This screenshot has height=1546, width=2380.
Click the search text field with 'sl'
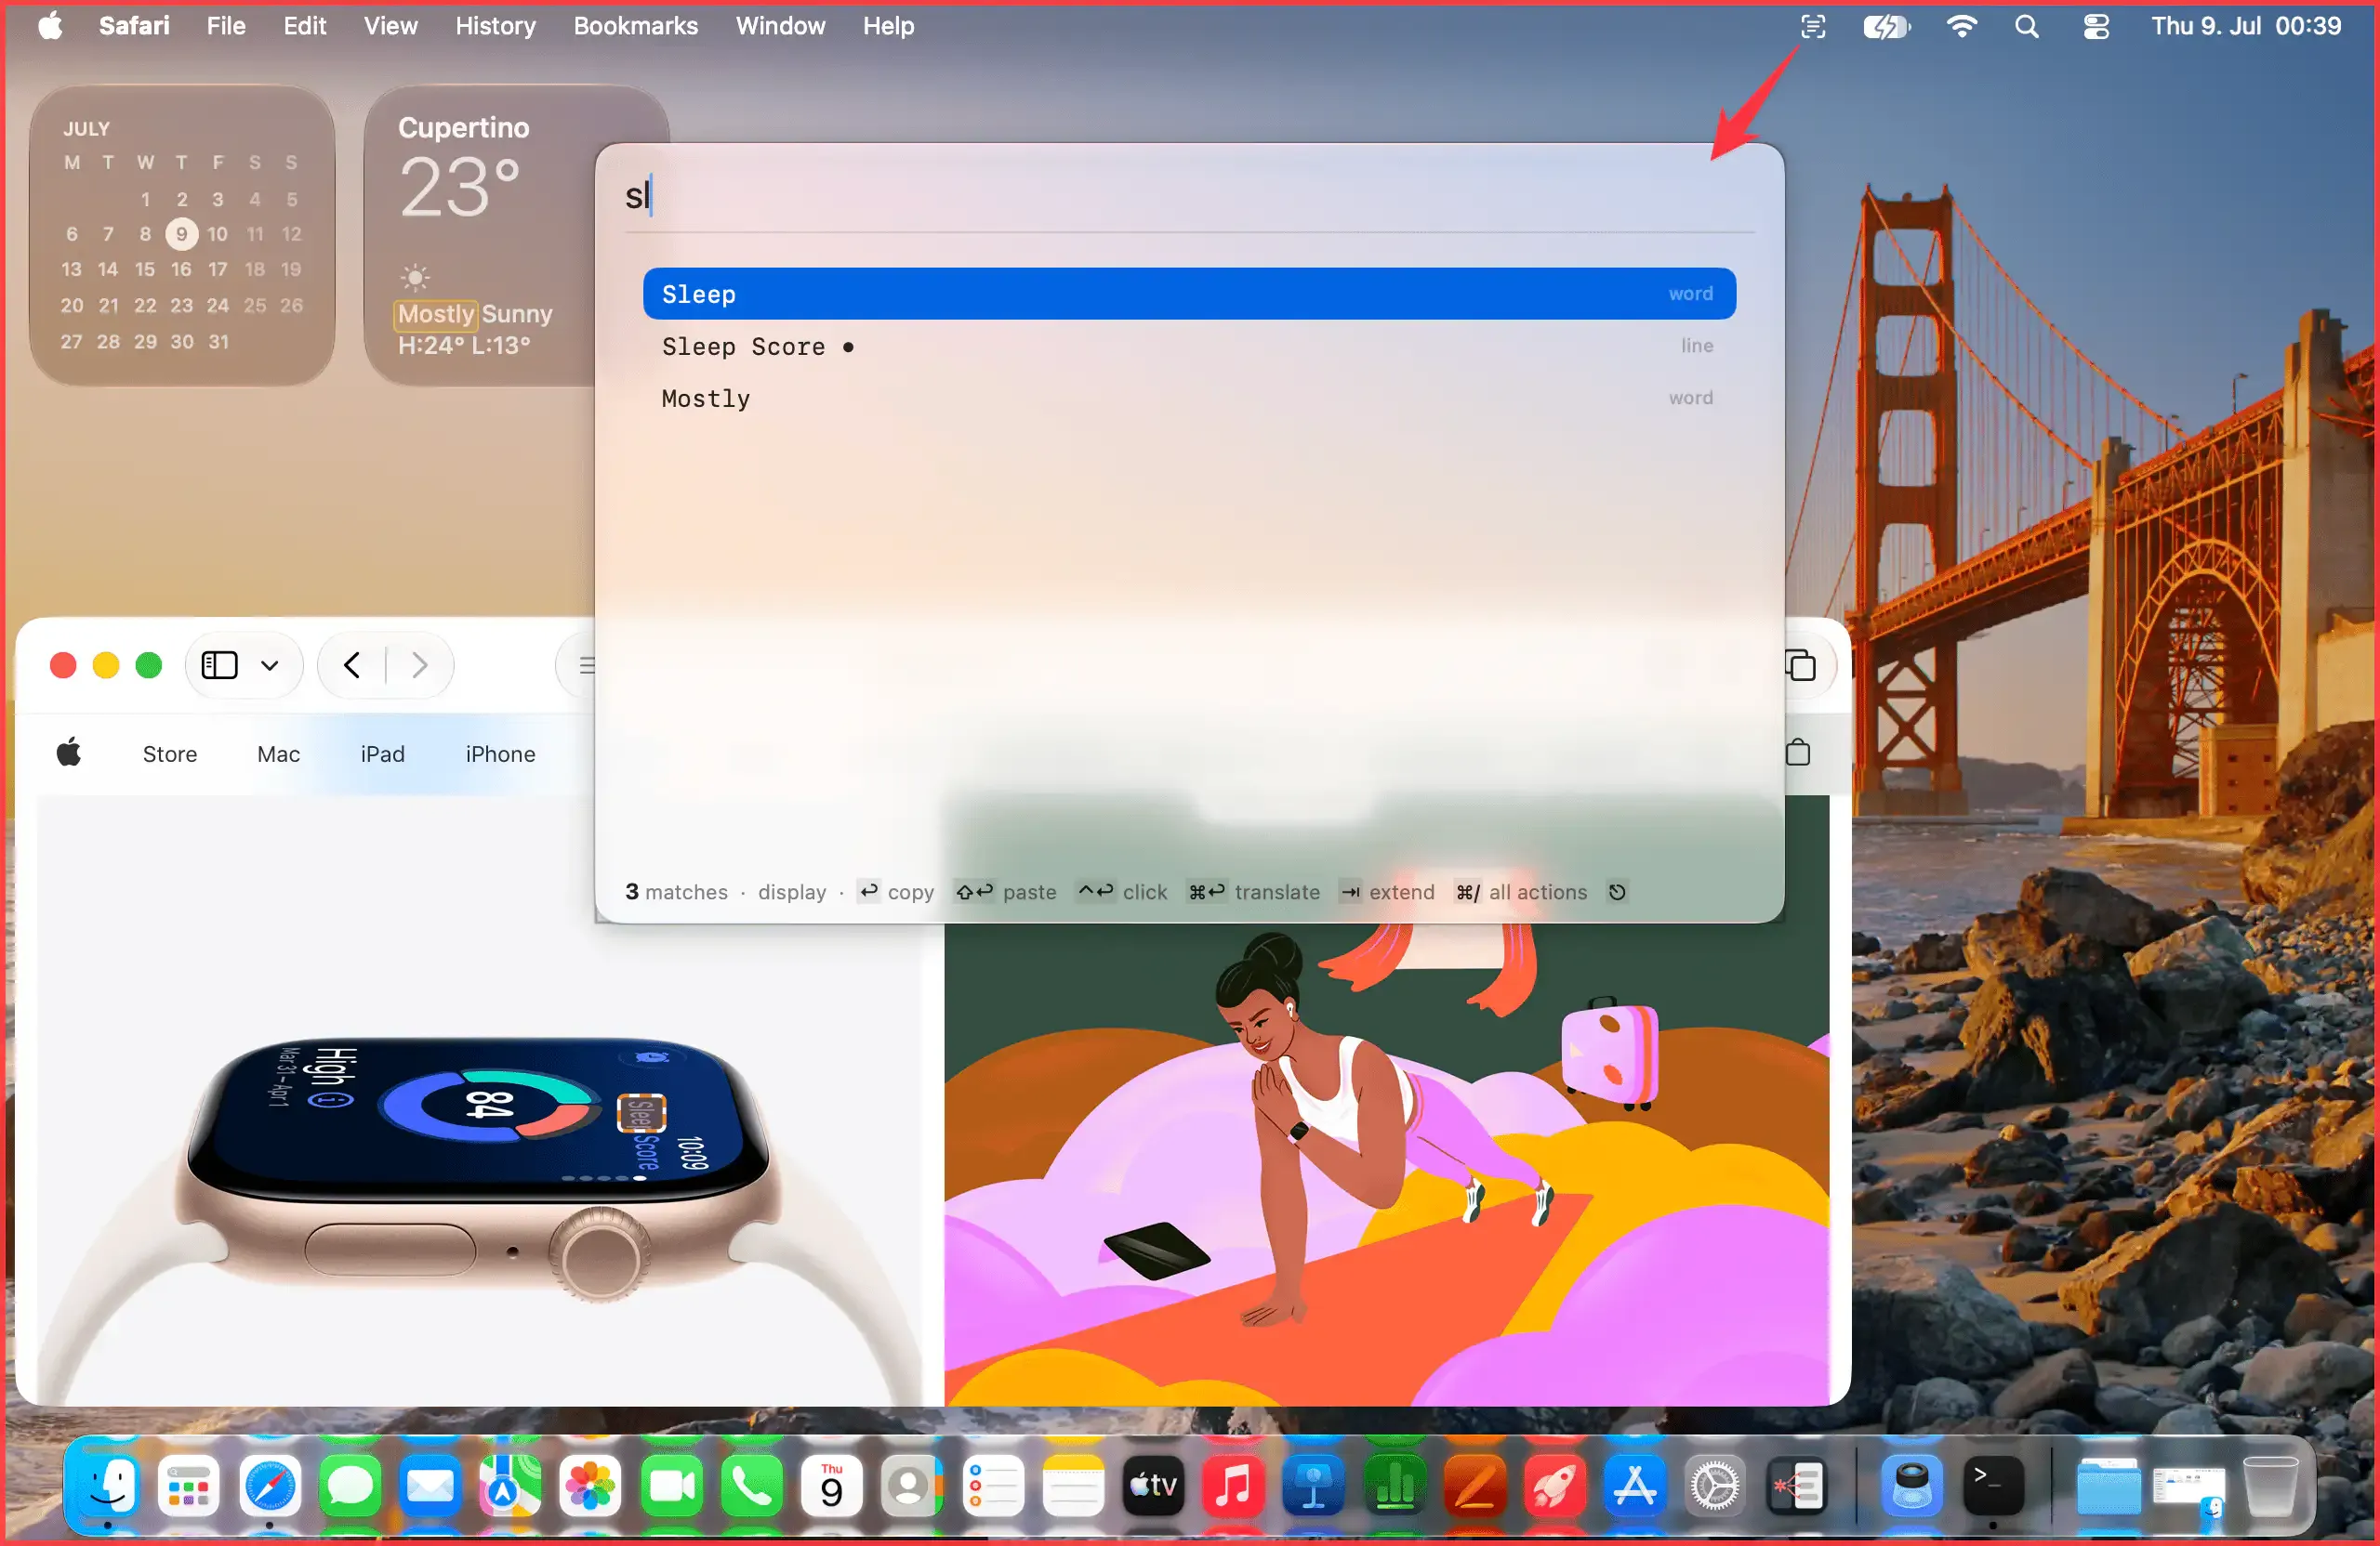tap(1189, 195)
